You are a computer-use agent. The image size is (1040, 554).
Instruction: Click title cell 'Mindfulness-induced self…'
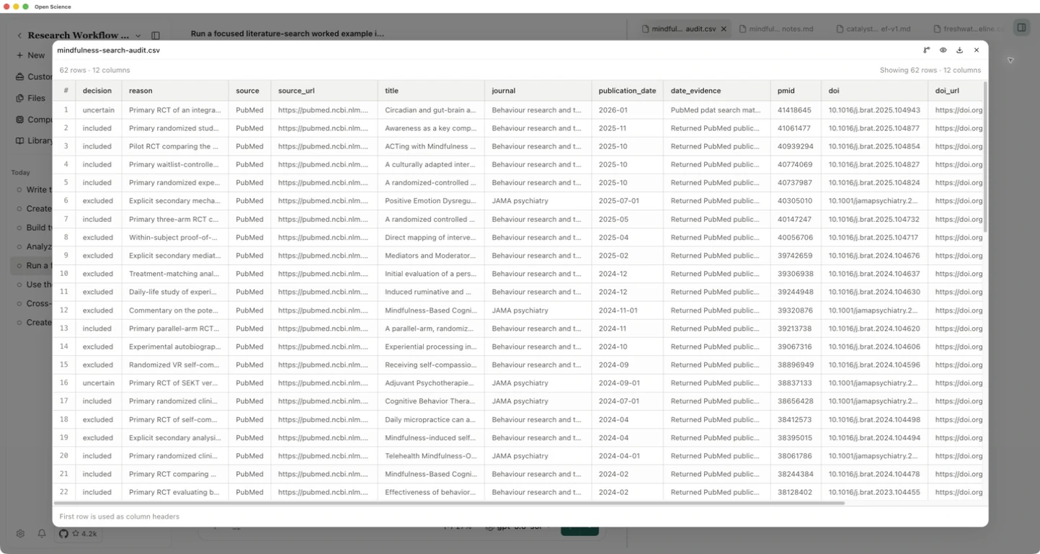(430, 438)
